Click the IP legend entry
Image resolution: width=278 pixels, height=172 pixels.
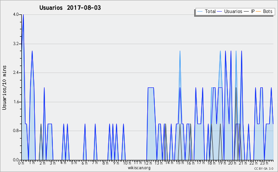pyautogui.click(x=249, y=11)
